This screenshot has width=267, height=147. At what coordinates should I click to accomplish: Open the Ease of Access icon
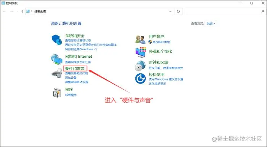[140, 79]
